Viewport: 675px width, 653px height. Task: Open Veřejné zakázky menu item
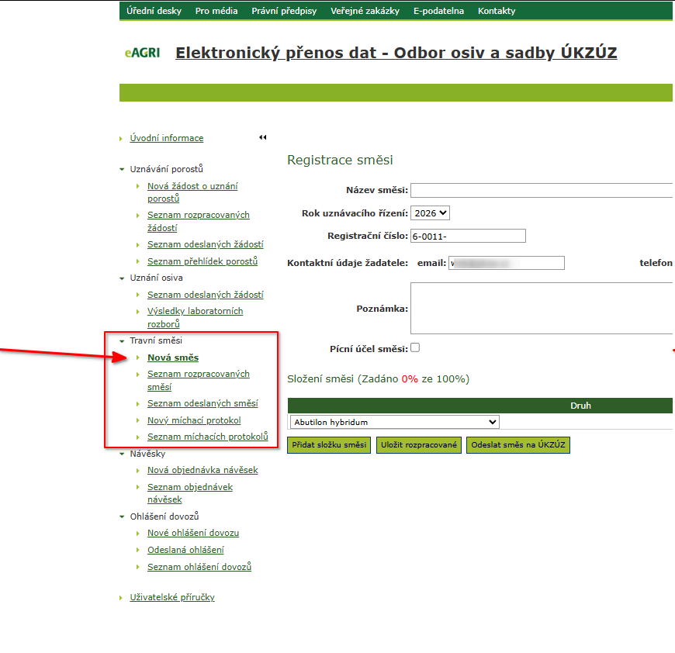coord(365,11)
